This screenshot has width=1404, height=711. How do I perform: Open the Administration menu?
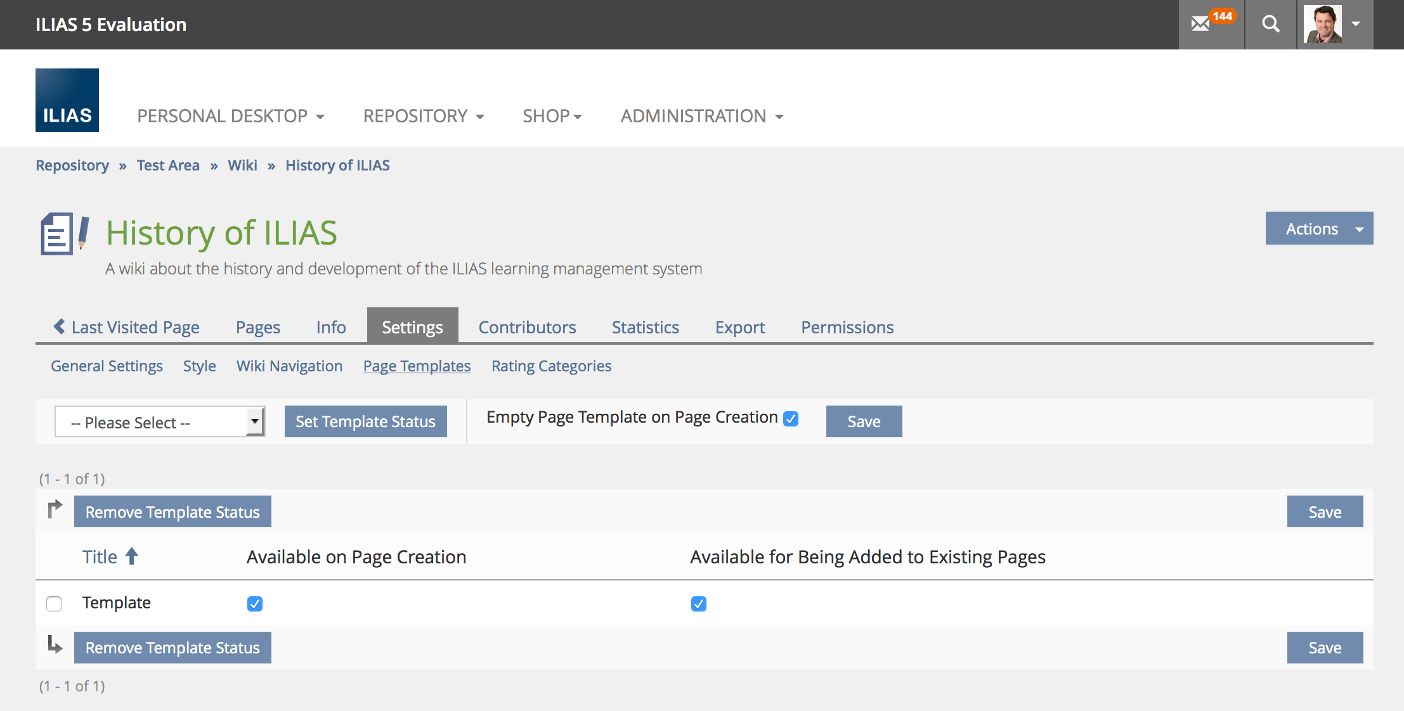702,116
